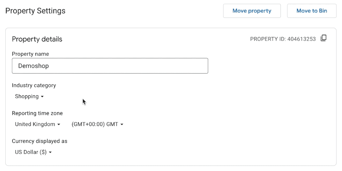Click the Reporting time zone label
The width and height of the screenshot is (342, 171).
pyautogui.click(x=37, y=113)
